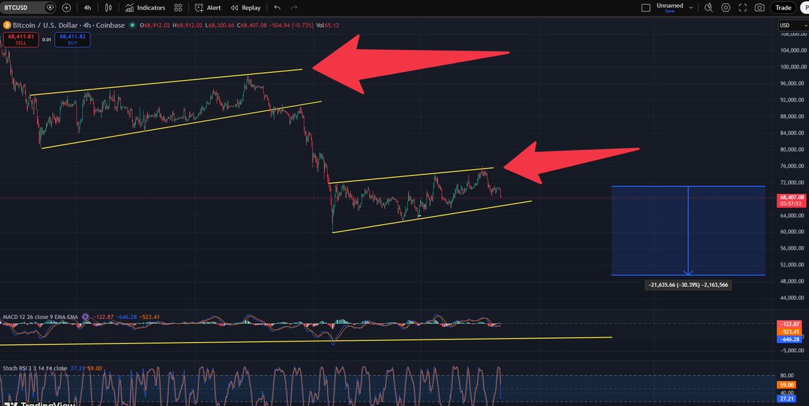
Task: Open the indicator templates grid icon
Action: (178, 7)
